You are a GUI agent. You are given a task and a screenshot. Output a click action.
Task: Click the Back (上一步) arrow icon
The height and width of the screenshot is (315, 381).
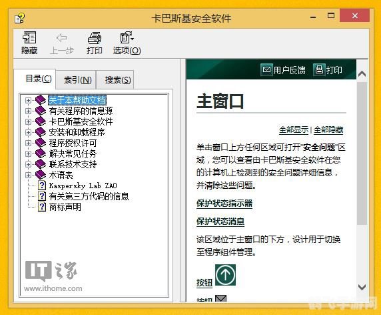click(61, 38)
